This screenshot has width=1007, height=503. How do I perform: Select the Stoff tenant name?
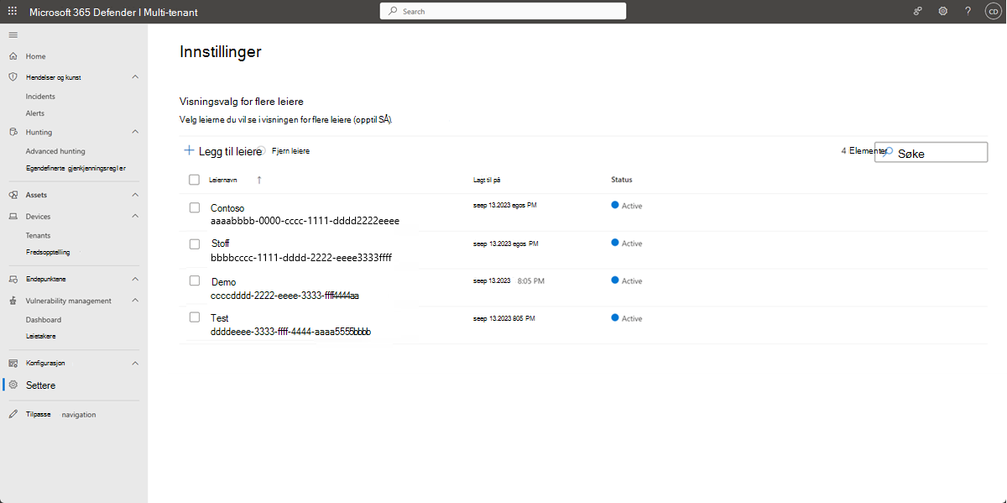click(x=220, y=244)
